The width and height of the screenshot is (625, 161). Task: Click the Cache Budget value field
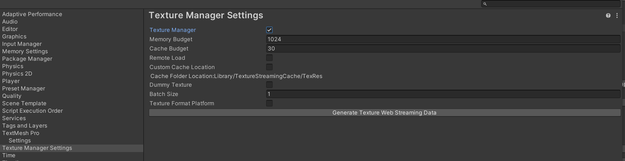tap(443, 49)
